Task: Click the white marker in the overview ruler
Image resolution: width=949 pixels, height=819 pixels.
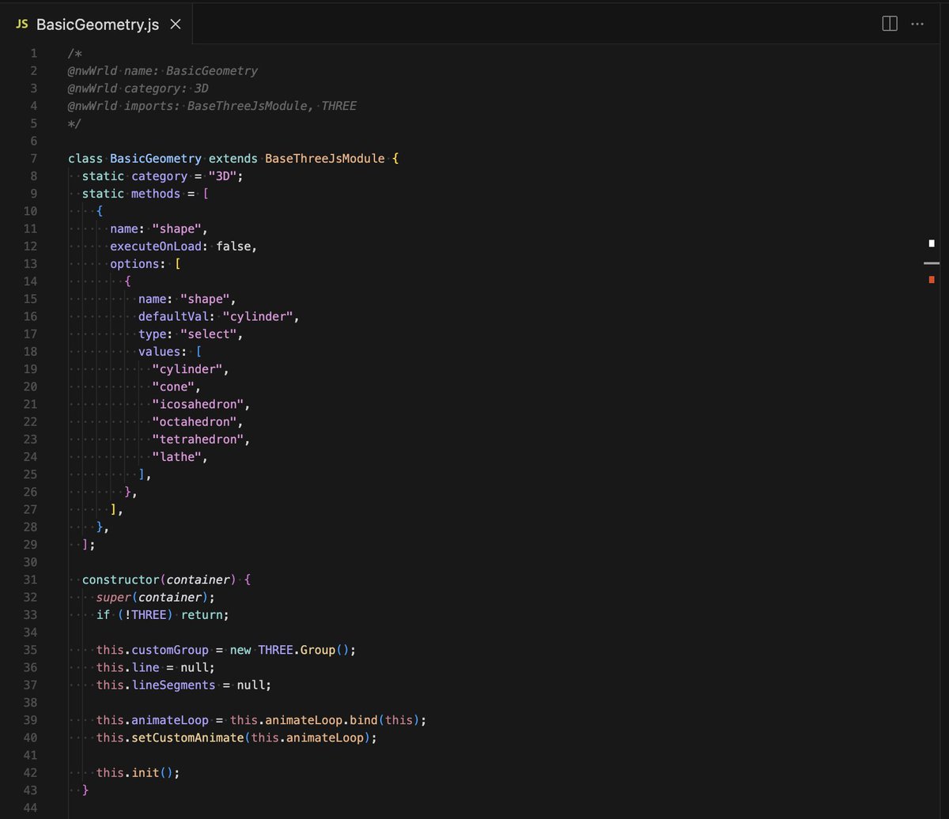Action: [932, 243]
